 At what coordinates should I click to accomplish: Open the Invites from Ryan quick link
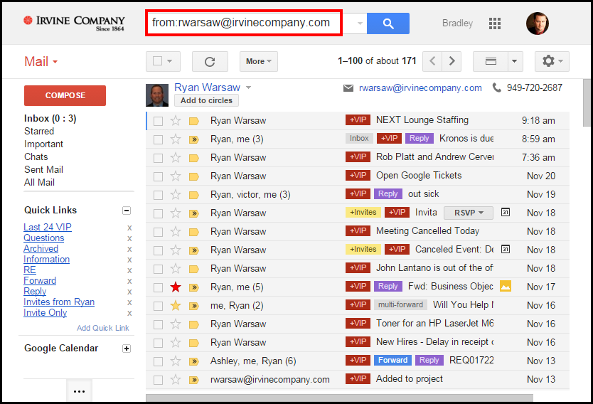(x=59, y=302)
